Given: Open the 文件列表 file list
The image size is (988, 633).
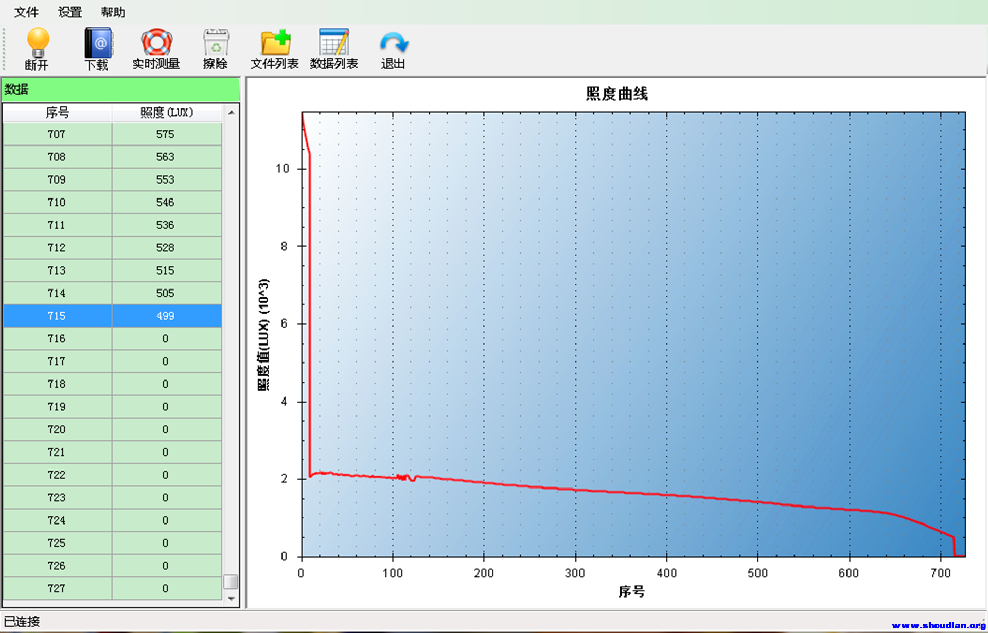Looking at the screenshot, I should tap(275, 49).
